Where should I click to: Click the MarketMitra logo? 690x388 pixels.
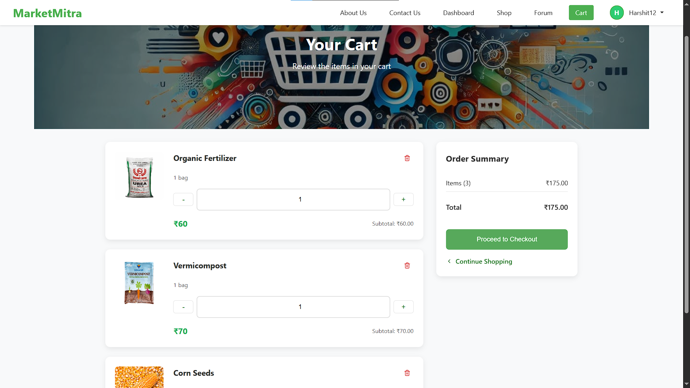pos(47,13)
